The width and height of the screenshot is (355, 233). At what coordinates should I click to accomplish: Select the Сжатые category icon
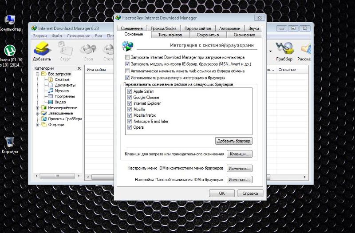pos(51,79)
